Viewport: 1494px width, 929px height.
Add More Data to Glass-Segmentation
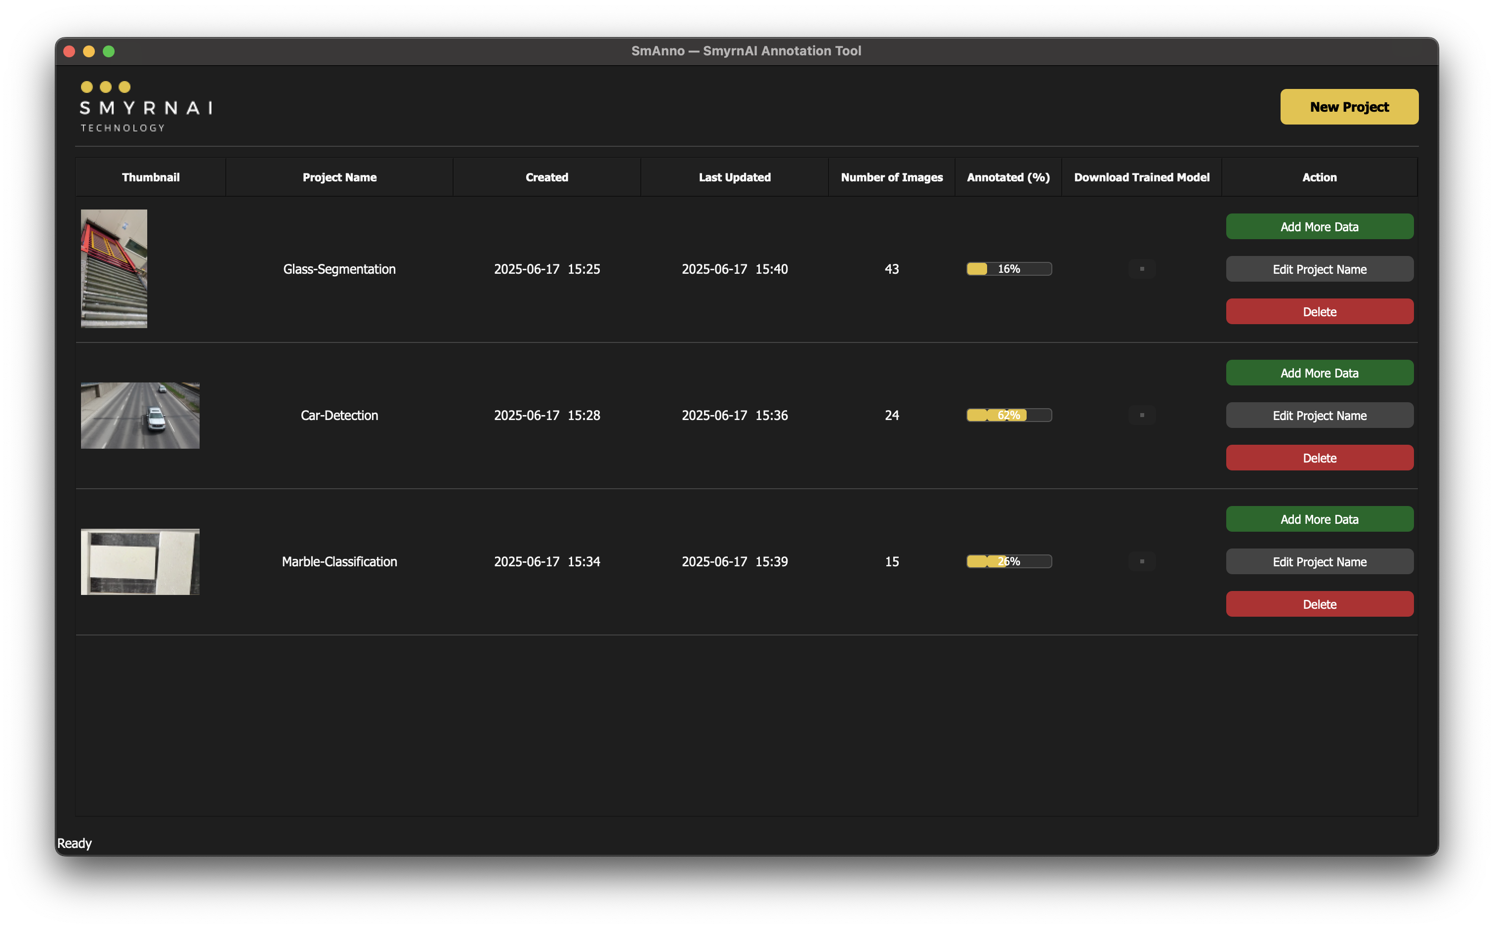[x=1319, y=226]
